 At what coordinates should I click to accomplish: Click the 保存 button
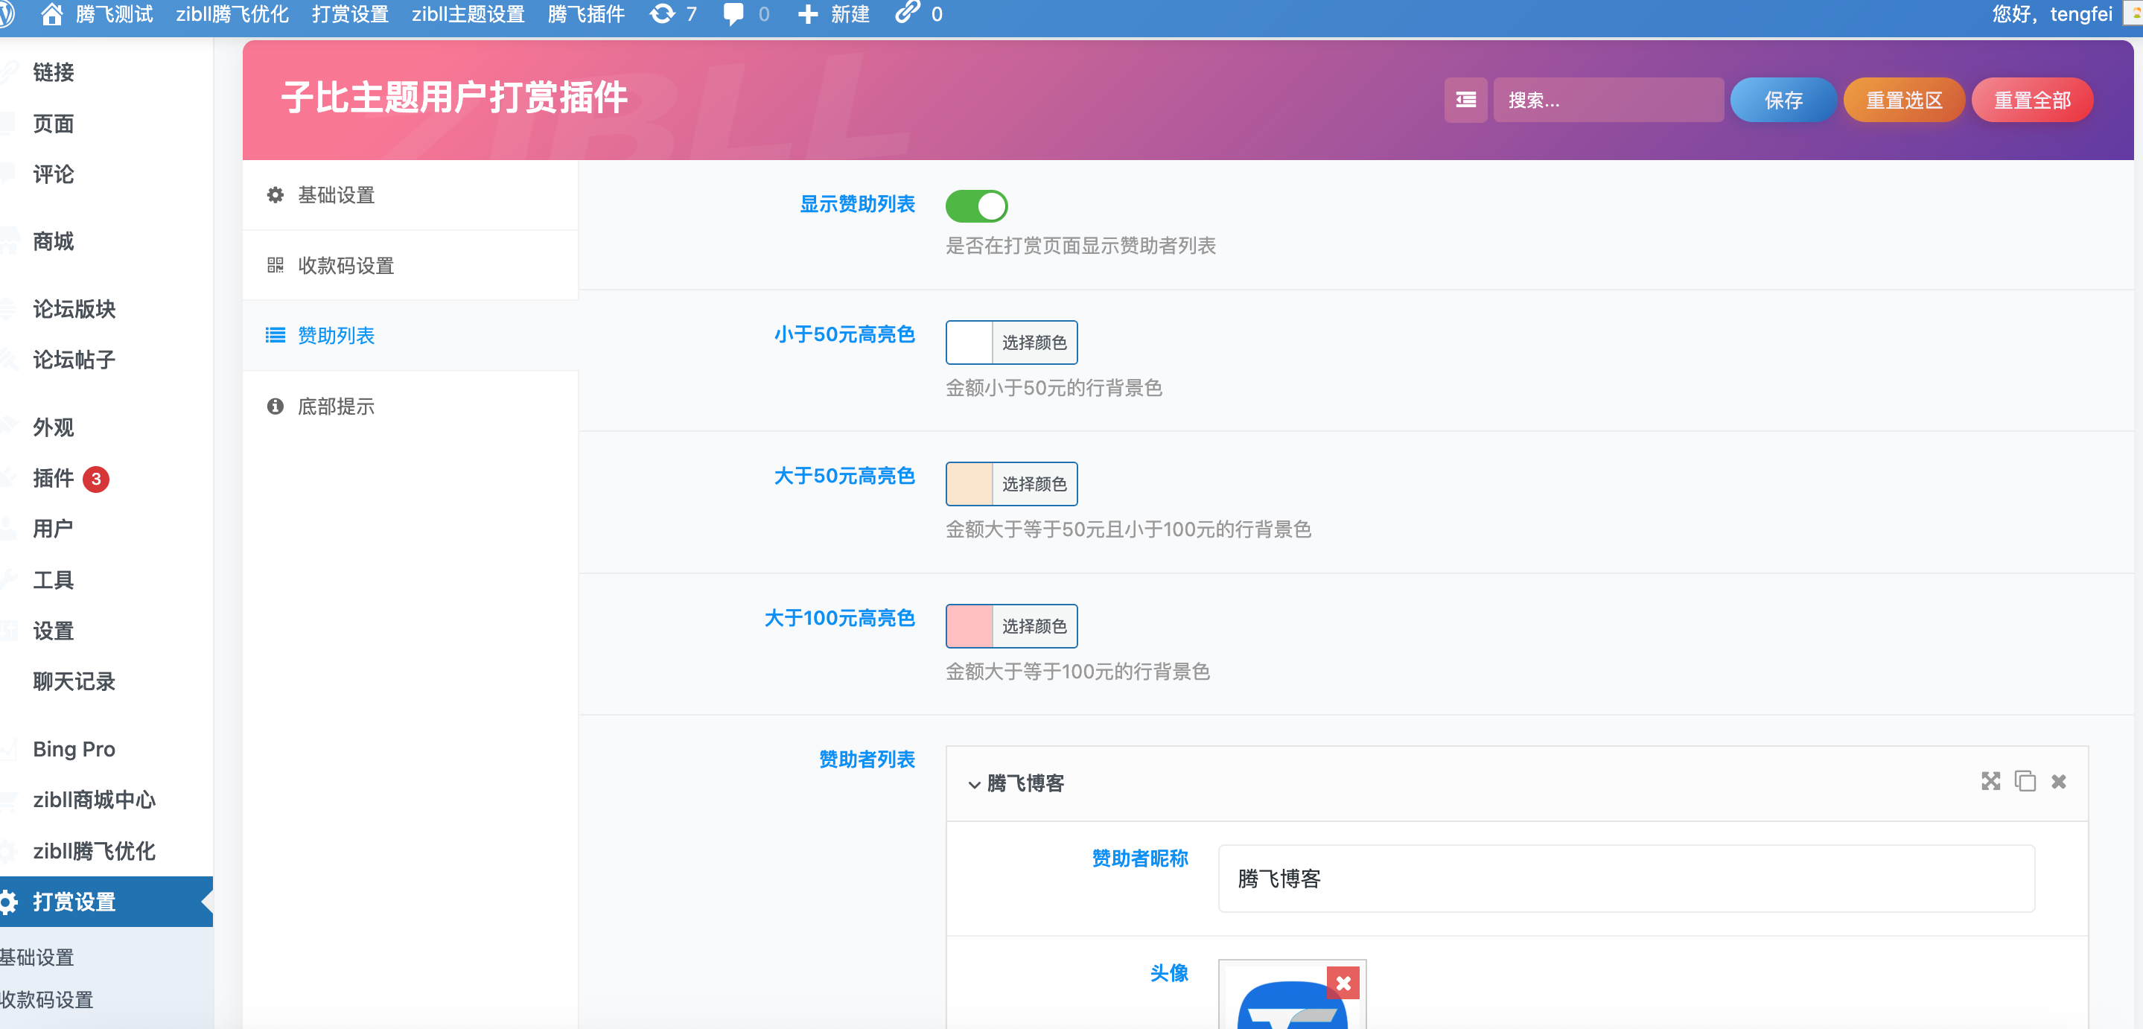(x=1783, y=100)
